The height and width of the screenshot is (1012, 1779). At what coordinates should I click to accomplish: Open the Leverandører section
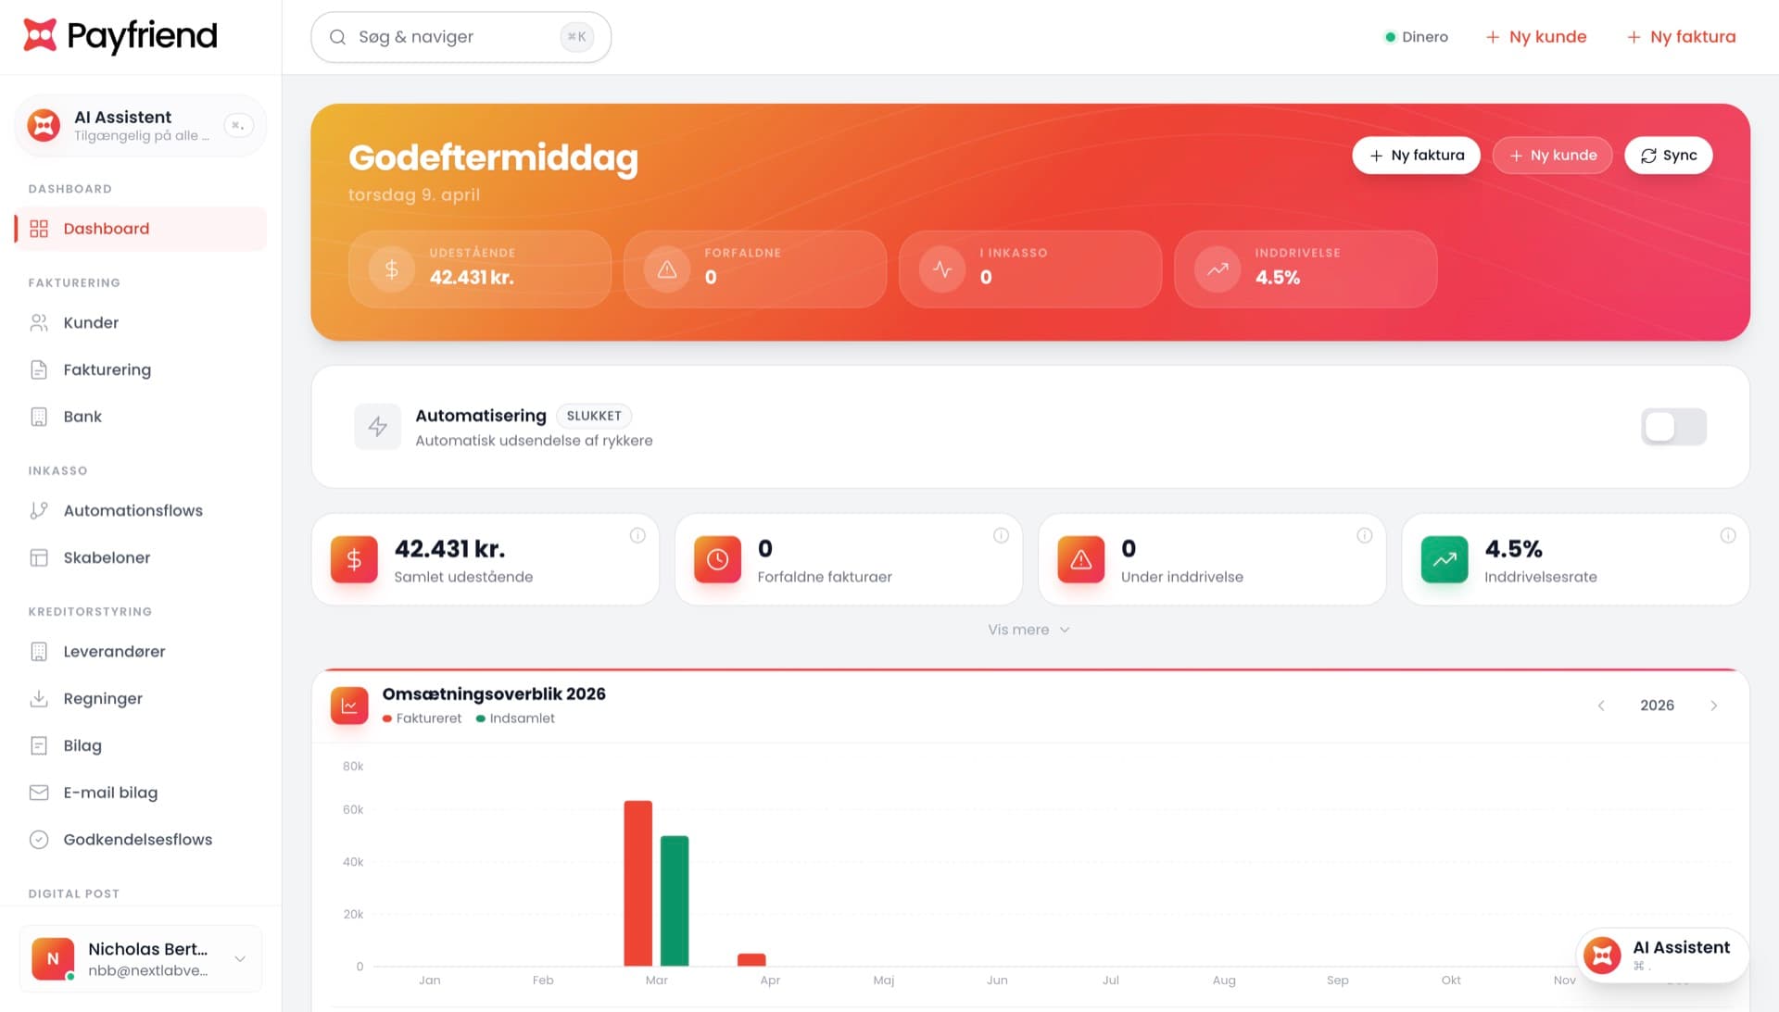[114, 651]
